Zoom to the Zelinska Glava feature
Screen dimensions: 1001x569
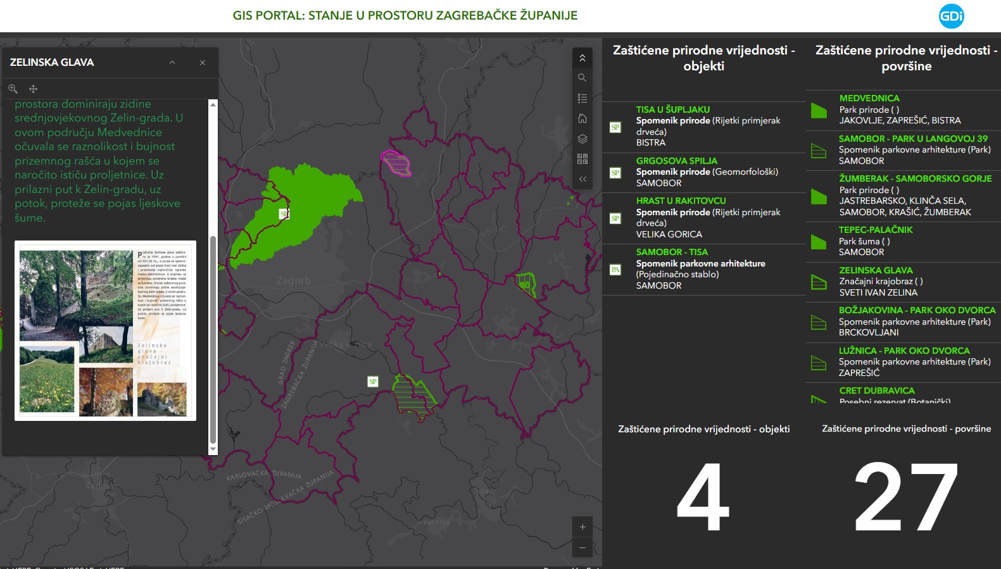coord(13,89)
